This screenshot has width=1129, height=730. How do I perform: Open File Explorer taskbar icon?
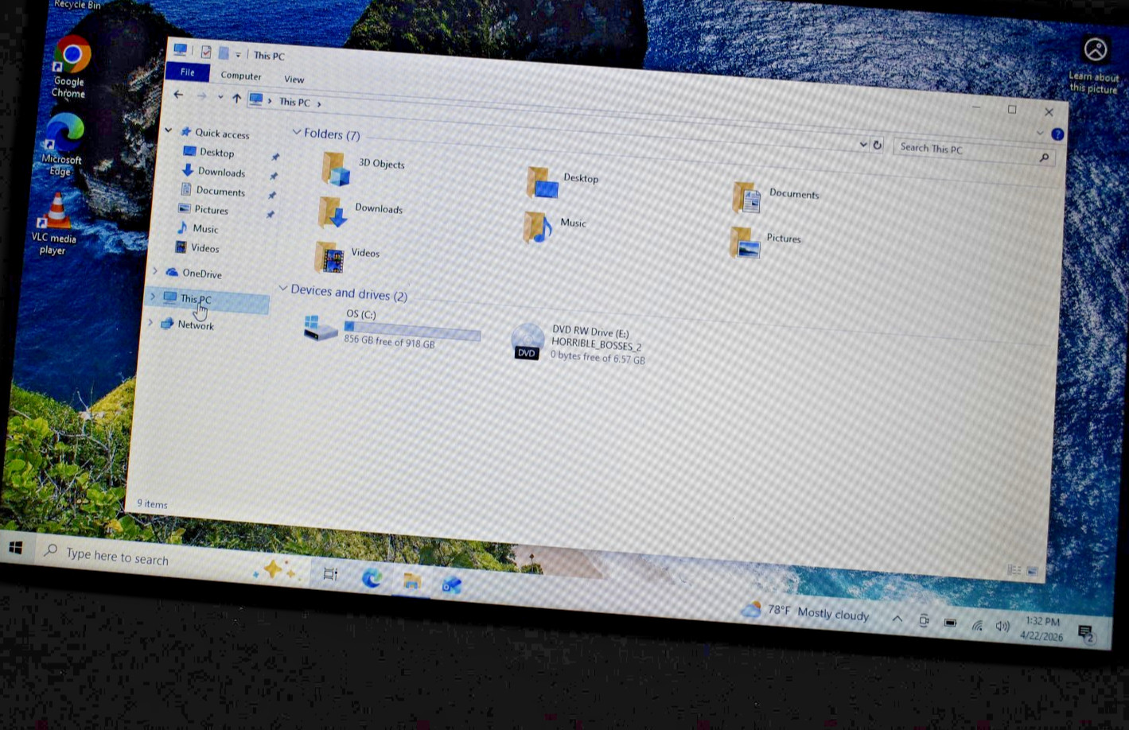(411, 581)
